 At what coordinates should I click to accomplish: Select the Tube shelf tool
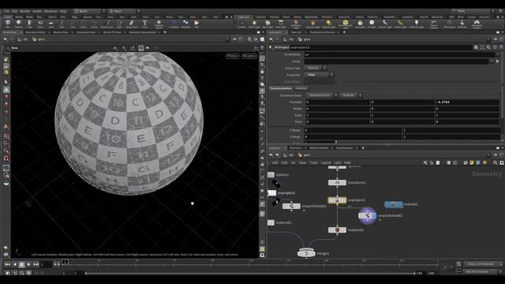tap(29, 24)
